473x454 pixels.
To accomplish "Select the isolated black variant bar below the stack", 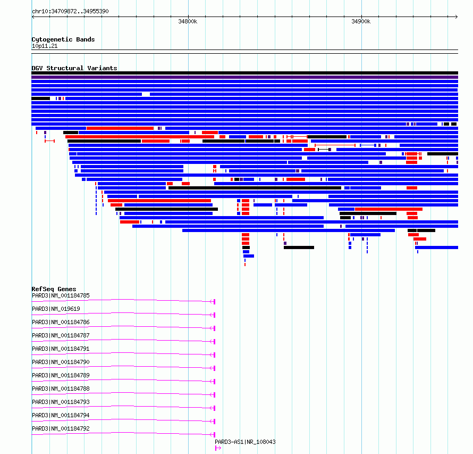I will click(x=299, y=247).
